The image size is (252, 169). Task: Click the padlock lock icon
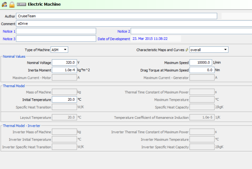[x=12, y=4]
